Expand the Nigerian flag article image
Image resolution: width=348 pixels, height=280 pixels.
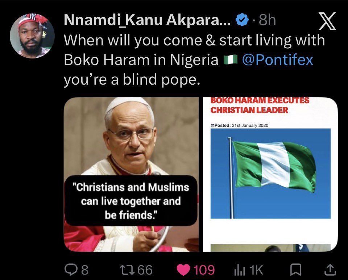270,174
